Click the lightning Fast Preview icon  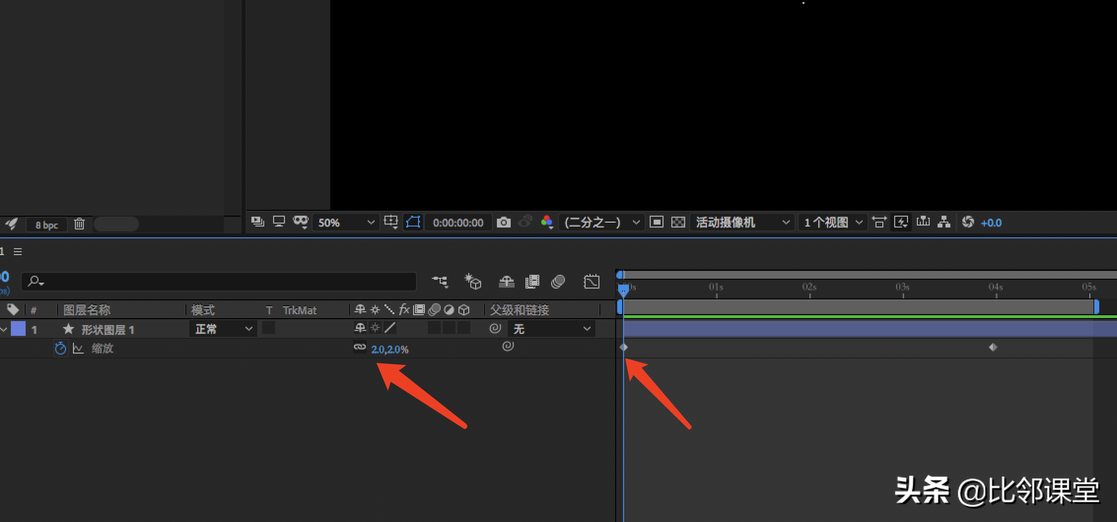(x=901, y=222)
